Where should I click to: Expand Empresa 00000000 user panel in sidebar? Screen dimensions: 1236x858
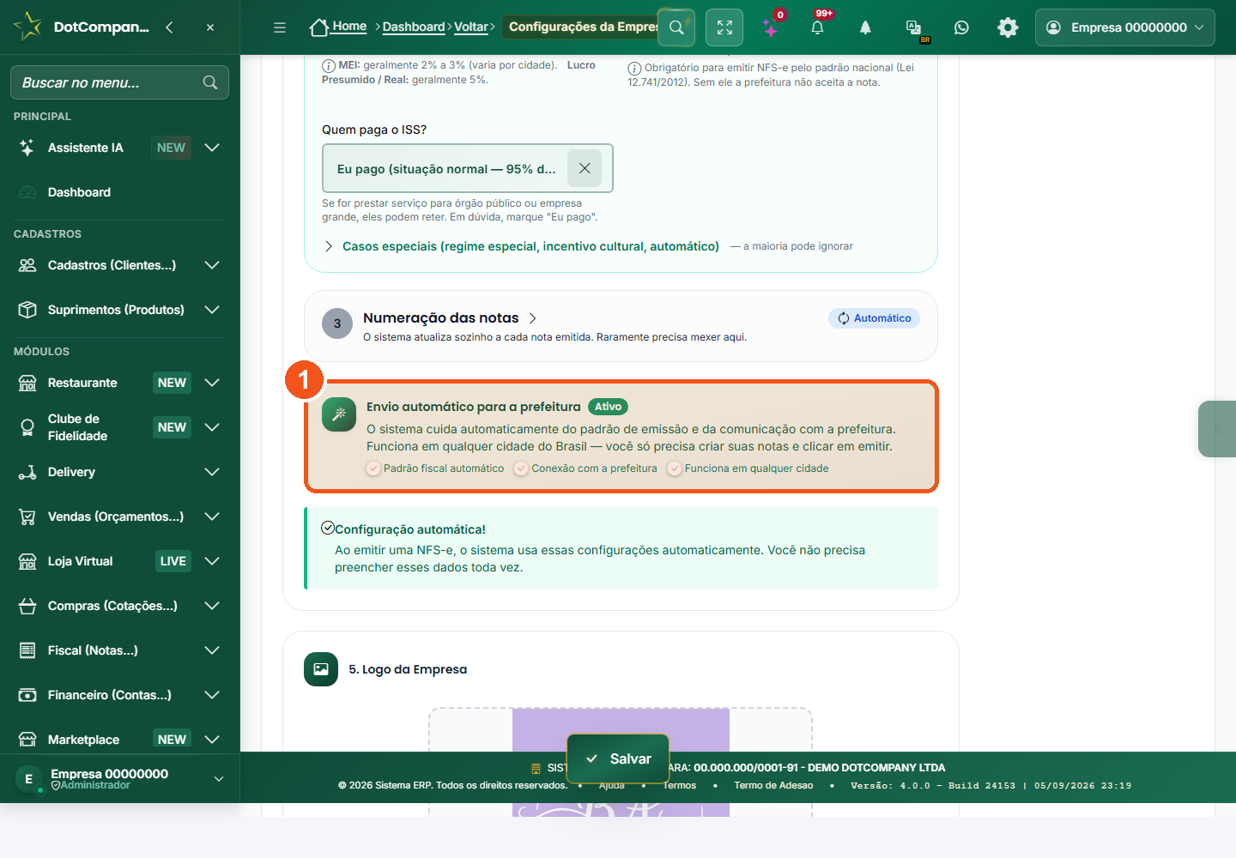coord(120,778)
